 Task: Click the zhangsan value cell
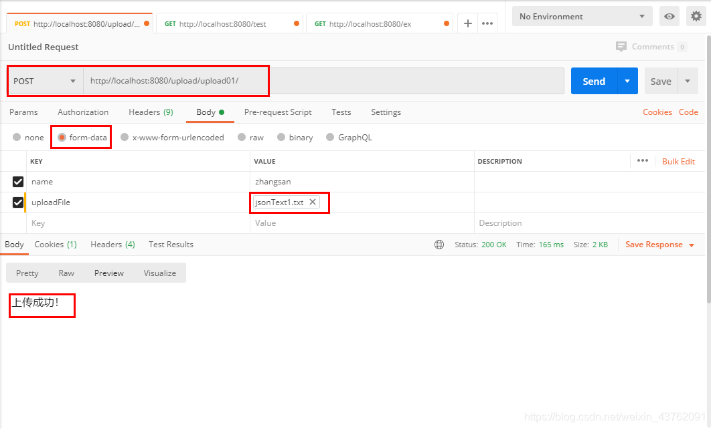coord(362,182)
